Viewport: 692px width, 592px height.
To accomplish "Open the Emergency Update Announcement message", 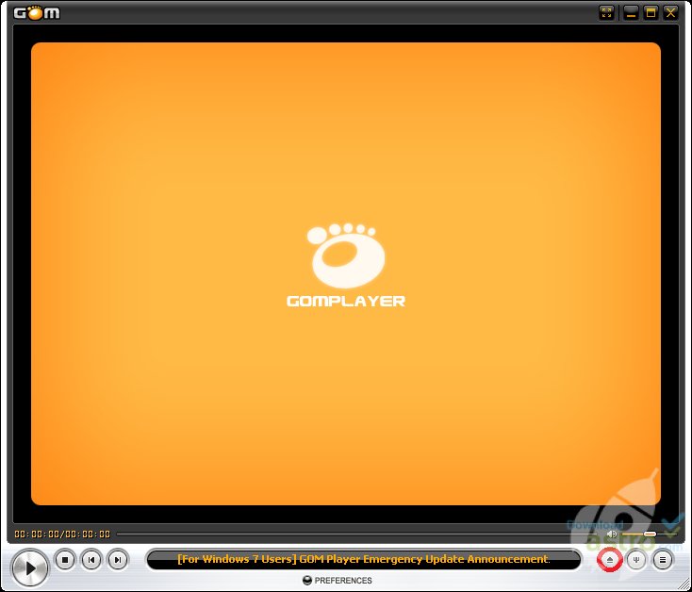I will point(364,559).
